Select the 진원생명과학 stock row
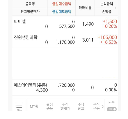 point(65,40)
